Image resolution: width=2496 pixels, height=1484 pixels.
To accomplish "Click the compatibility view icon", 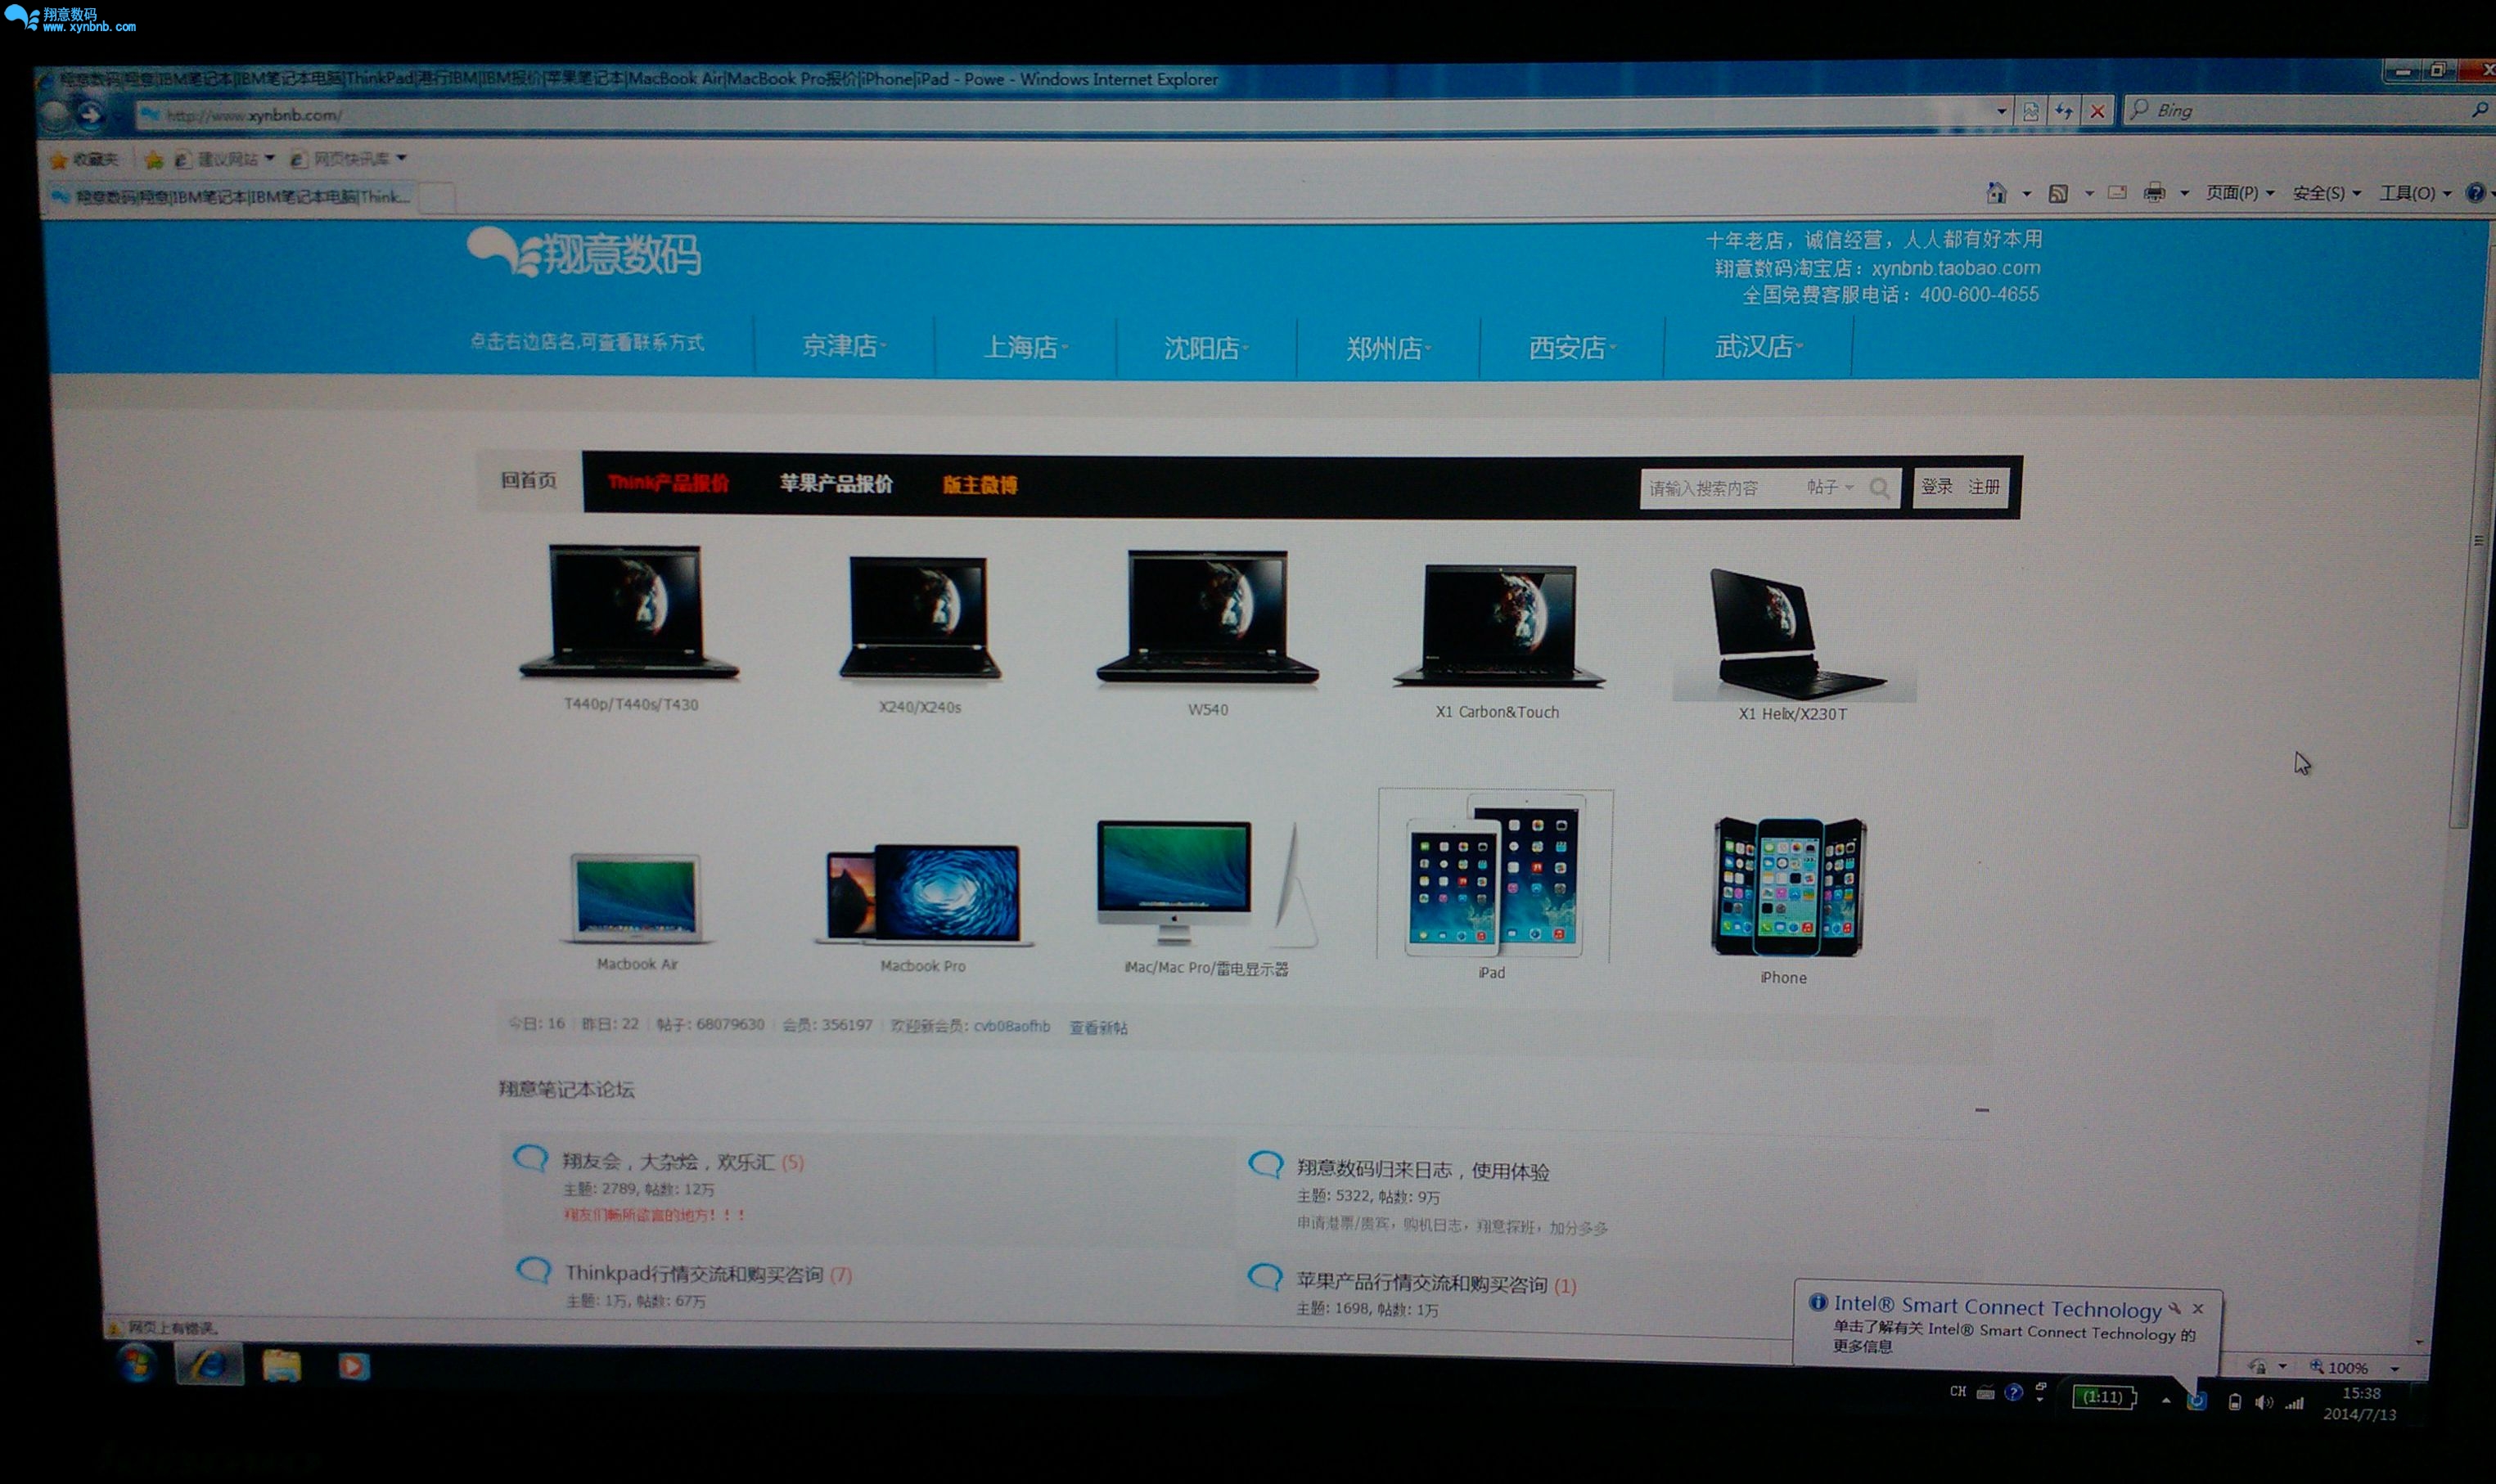I will (x=2031, y=112).
